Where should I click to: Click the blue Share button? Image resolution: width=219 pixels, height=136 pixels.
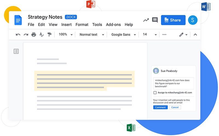(173, 20)
